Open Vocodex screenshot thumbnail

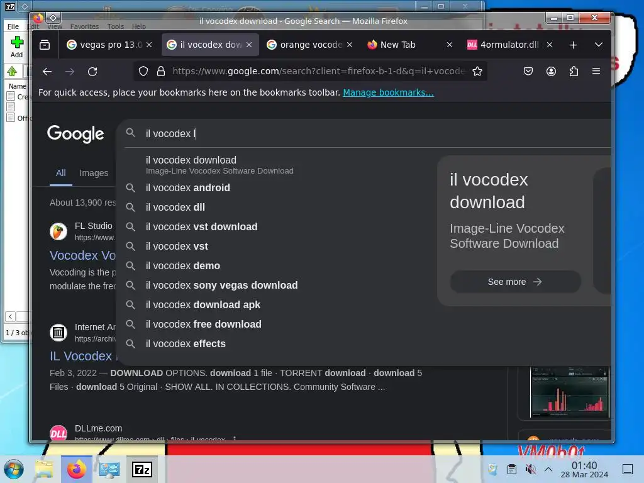[x=570, y=392]
